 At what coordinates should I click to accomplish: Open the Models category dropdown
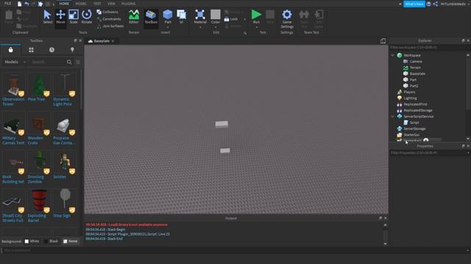15,62
